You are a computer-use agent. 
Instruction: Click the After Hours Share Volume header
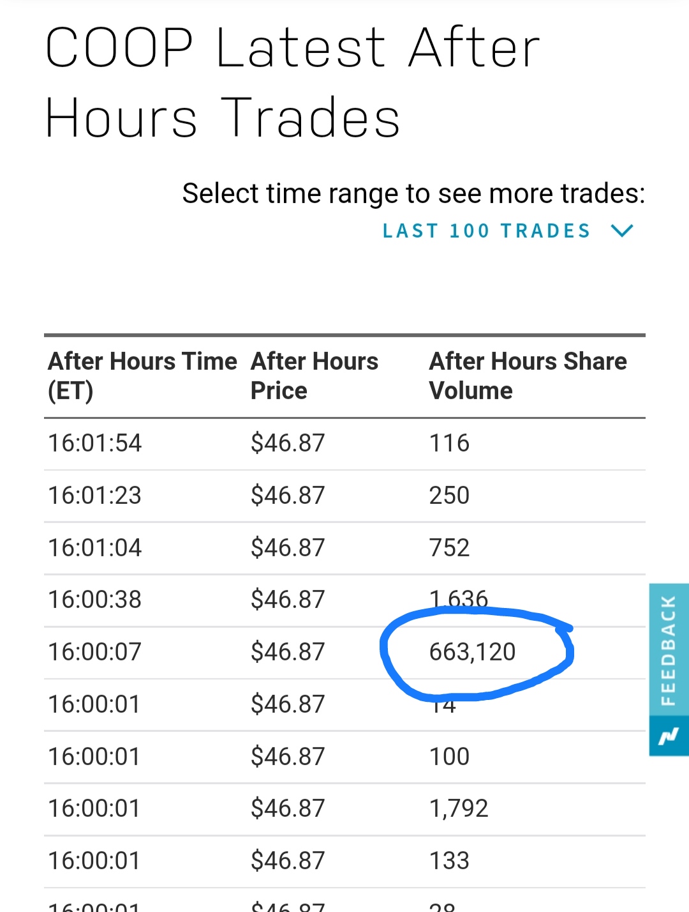click(528, 376)
